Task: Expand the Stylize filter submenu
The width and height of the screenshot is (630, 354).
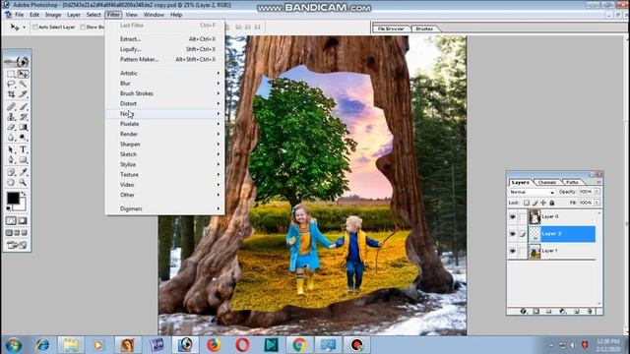Action: [x=164, y=164]
